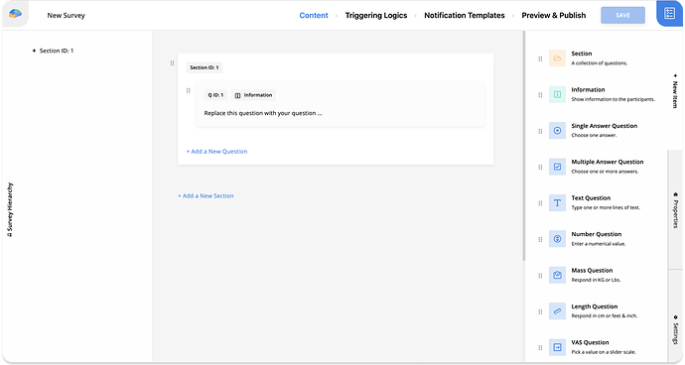Viewport: 685px width, 365px height.
Task: Open the Triggering Logics tab
Action: coord(376,15)
